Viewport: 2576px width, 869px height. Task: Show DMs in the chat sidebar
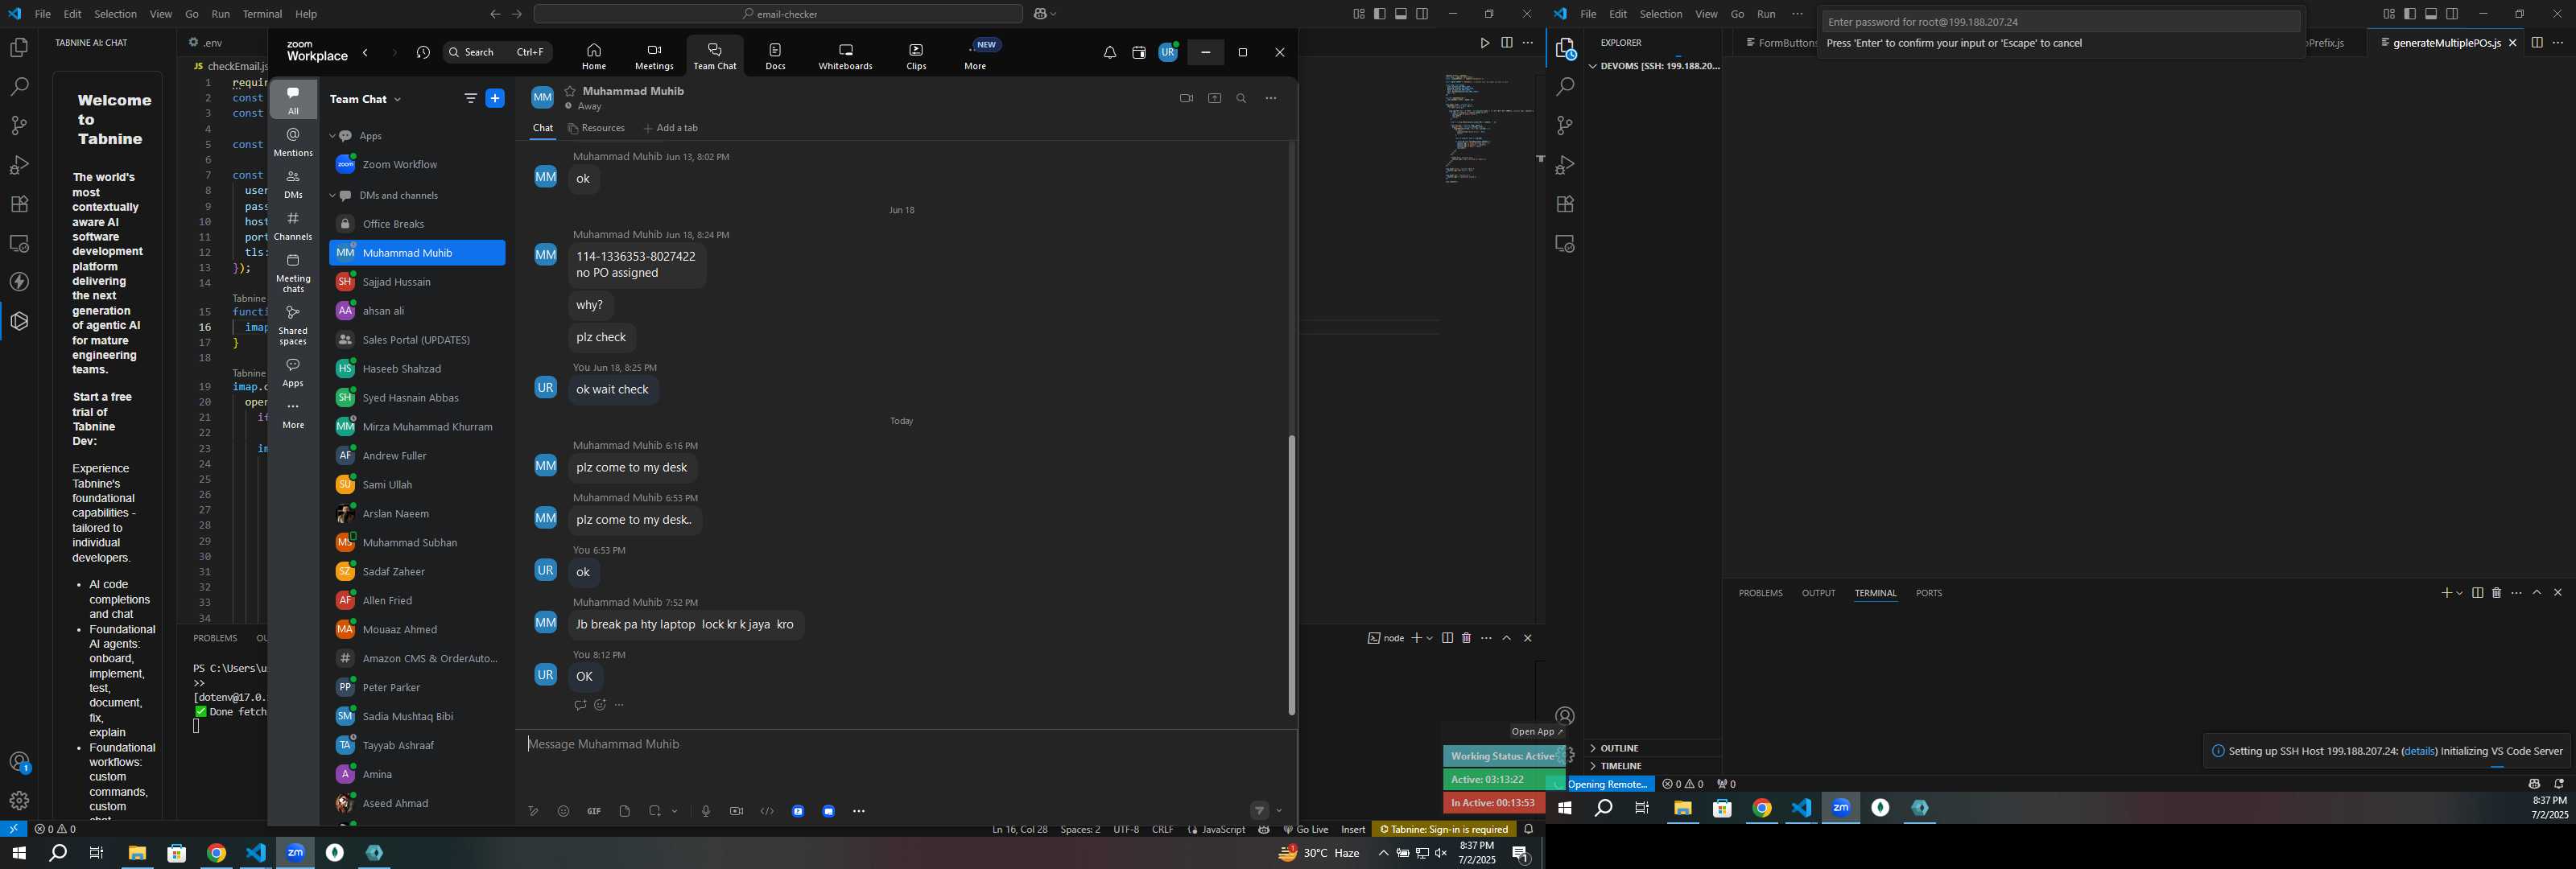point(293,185)
